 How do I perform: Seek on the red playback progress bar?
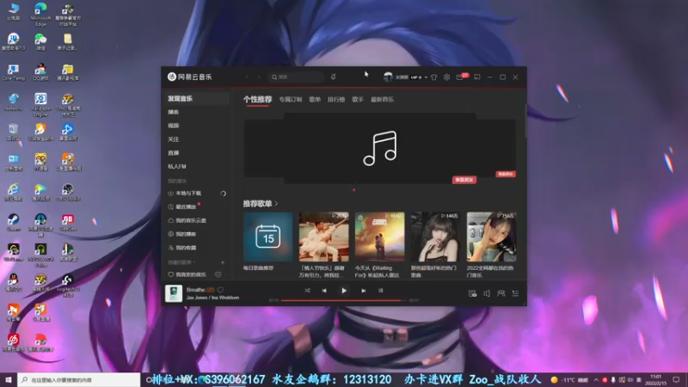coord(343,300)
